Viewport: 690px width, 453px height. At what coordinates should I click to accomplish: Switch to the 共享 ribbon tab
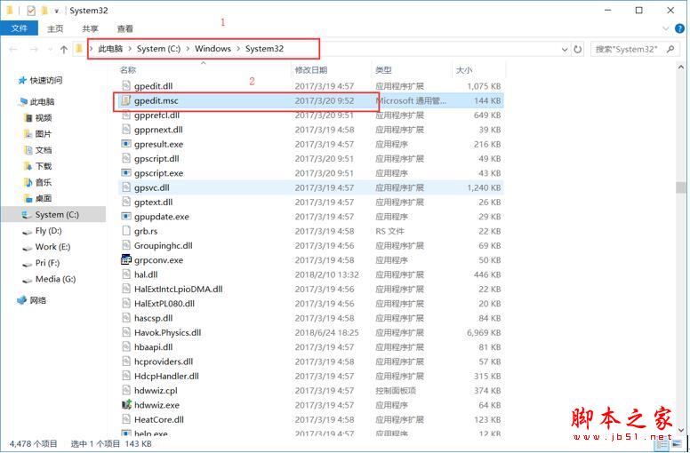click(90, 28)
